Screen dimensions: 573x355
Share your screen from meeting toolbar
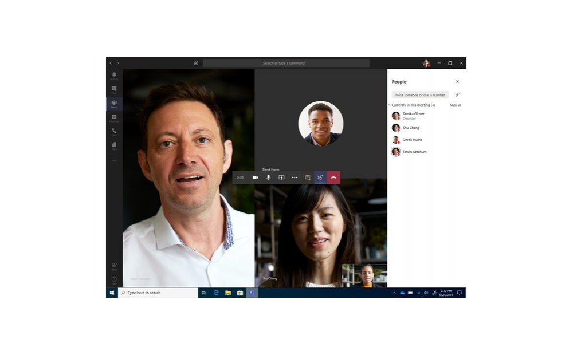coord(281,178)
